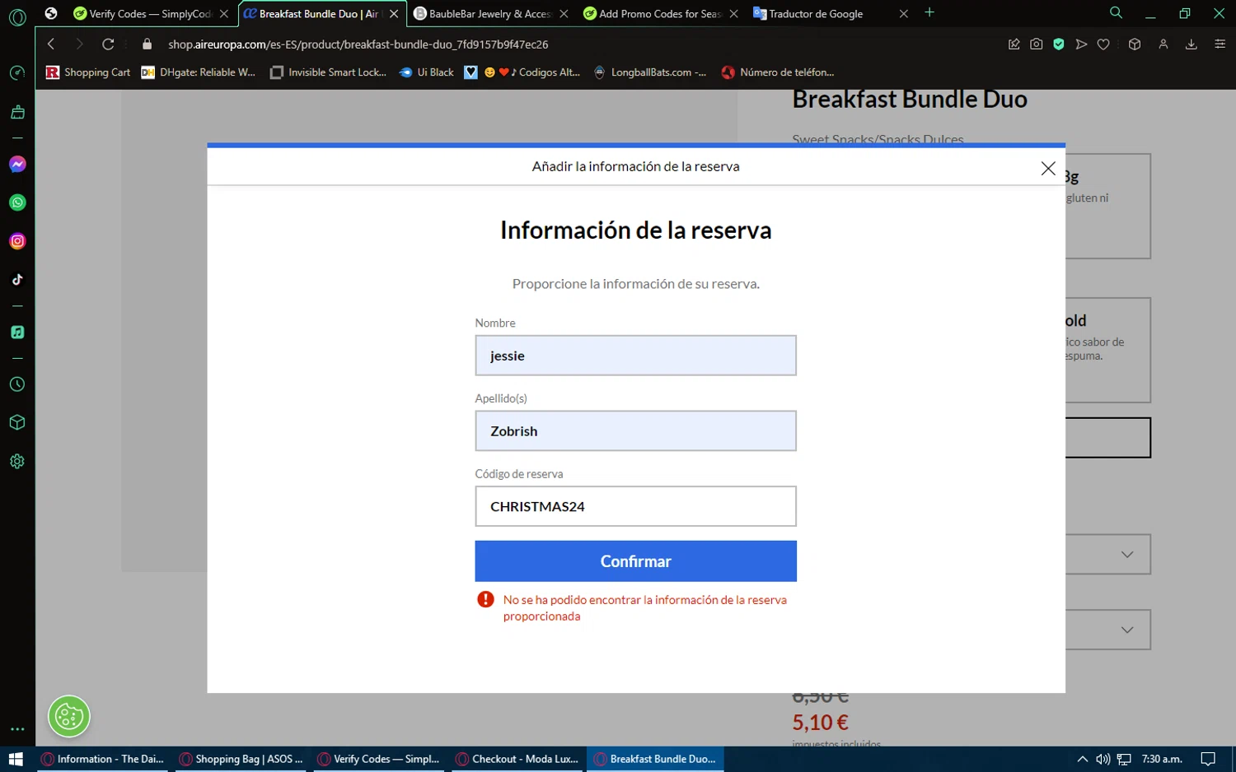The image size is (1236, 772).
Task: Open sidebar speed dial gauge icon
Action: [x=17, y=73]
